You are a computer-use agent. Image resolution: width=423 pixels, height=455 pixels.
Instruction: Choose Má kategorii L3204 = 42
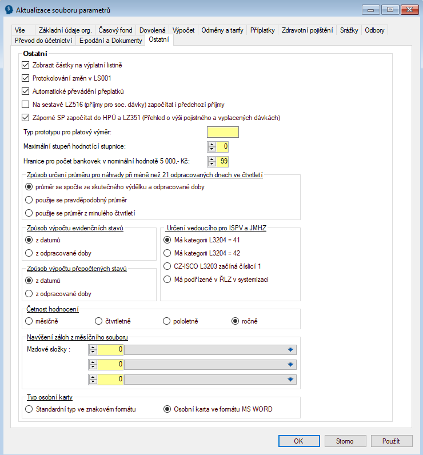167,253
